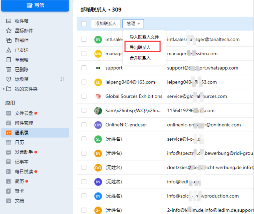254x214 pixels.
Task: Check the Sam W.Q contact checkbox
Action: point(84,110)
